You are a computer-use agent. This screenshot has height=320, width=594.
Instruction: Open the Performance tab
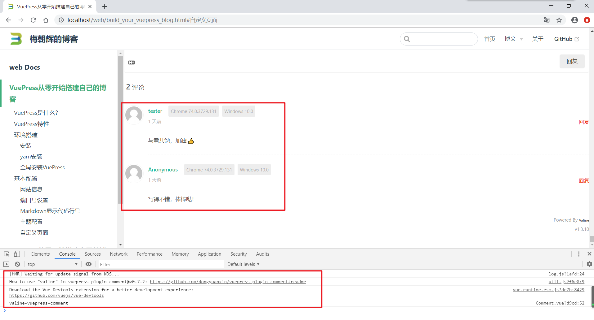click(x=150, y=254)
